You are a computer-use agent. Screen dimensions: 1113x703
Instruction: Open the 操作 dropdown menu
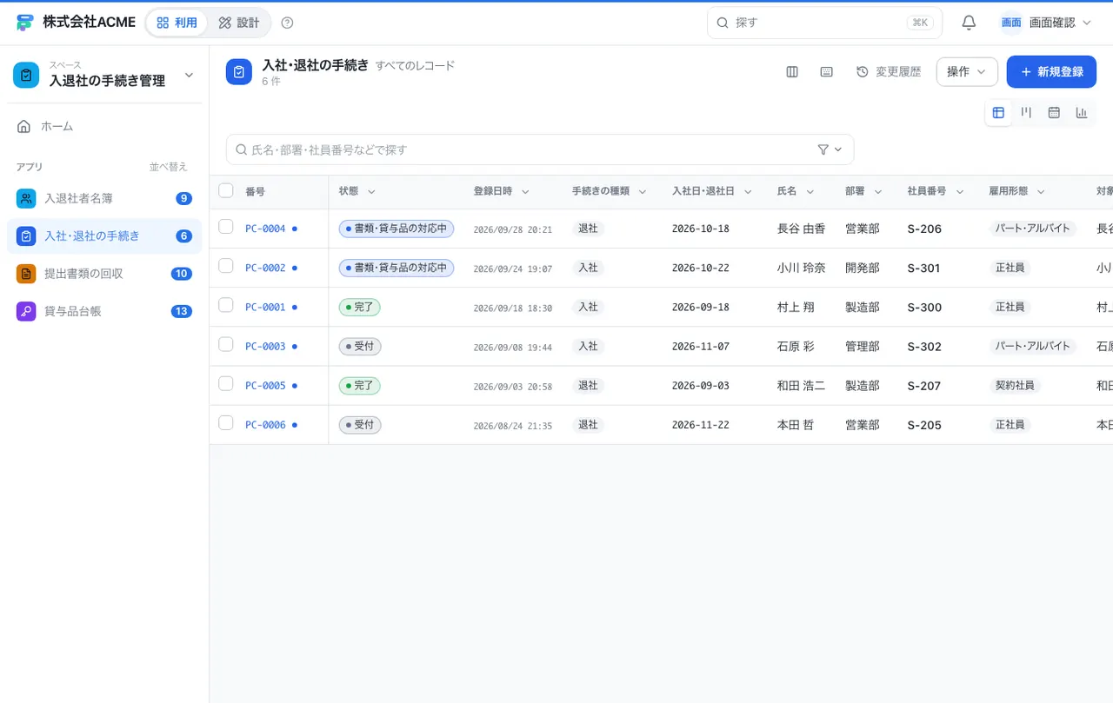pos(967,72)
